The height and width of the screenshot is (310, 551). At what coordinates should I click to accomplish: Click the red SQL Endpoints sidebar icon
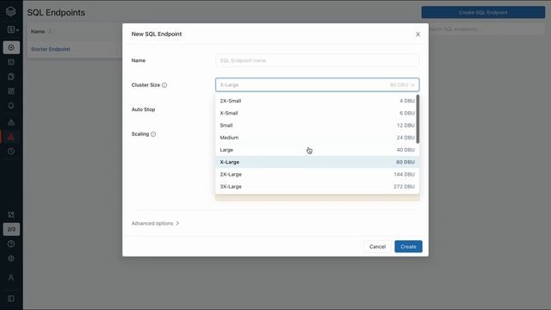[11, 137]
